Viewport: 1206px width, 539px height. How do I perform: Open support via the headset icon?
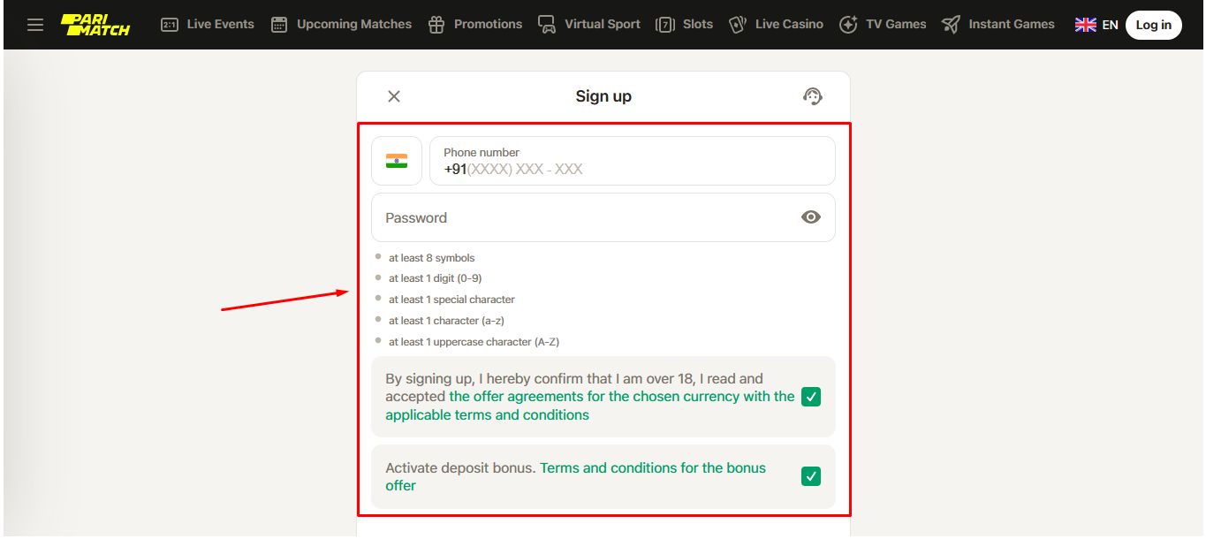(x=812, y=96)
